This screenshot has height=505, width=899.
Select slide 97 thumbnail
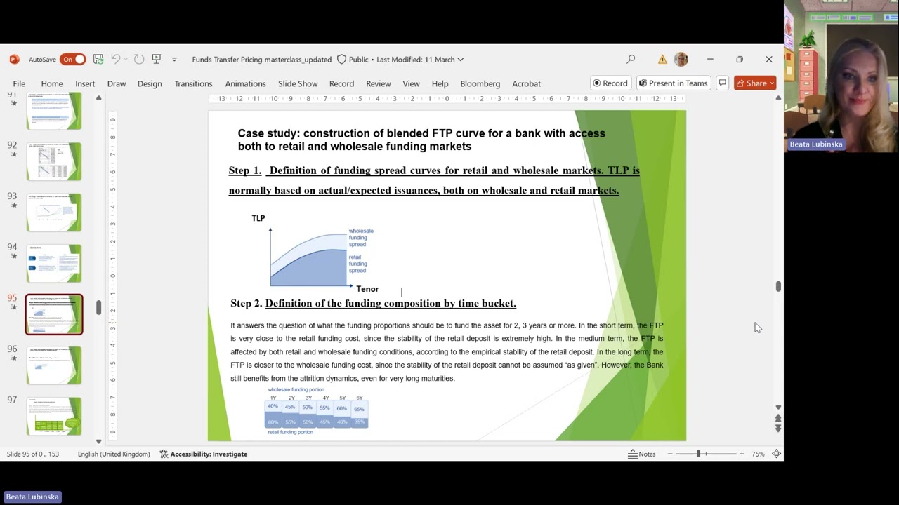(x=54, y=416)
